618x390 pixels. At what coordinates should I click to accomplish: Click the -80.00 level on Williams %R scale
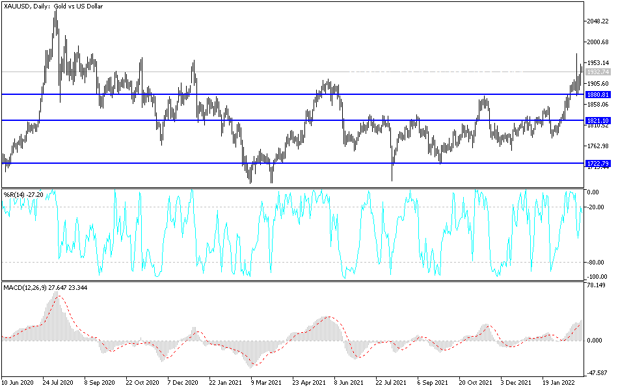click(598, 263)
